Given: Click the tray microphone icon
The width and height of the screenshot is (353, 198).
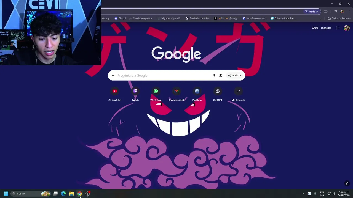Looking at the screenshot, I should [315, 194].
